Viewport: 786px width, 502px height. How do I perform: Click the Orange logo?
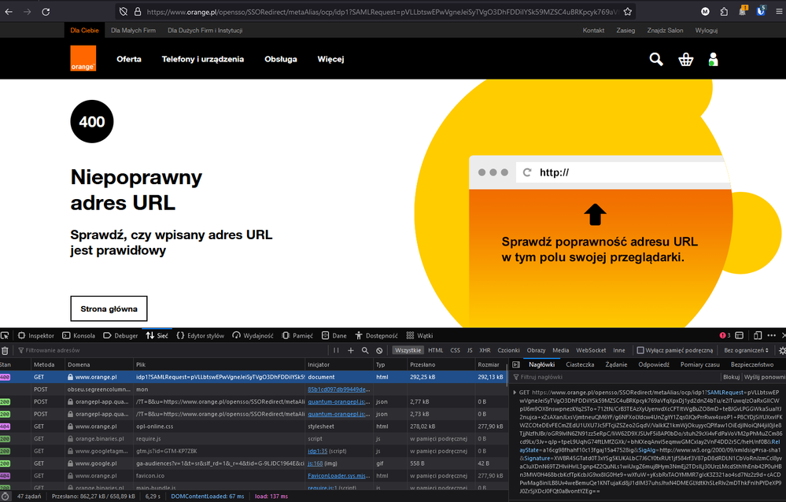83,58
